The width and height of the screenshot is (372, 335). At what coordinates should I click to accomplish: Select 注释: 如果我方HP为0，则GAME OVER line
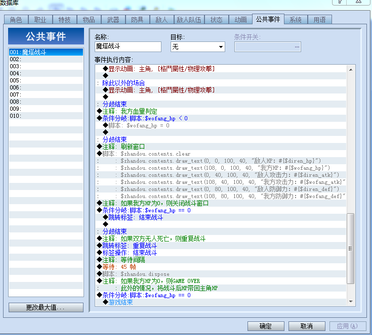pyautogui.click(x=221, y=281)
